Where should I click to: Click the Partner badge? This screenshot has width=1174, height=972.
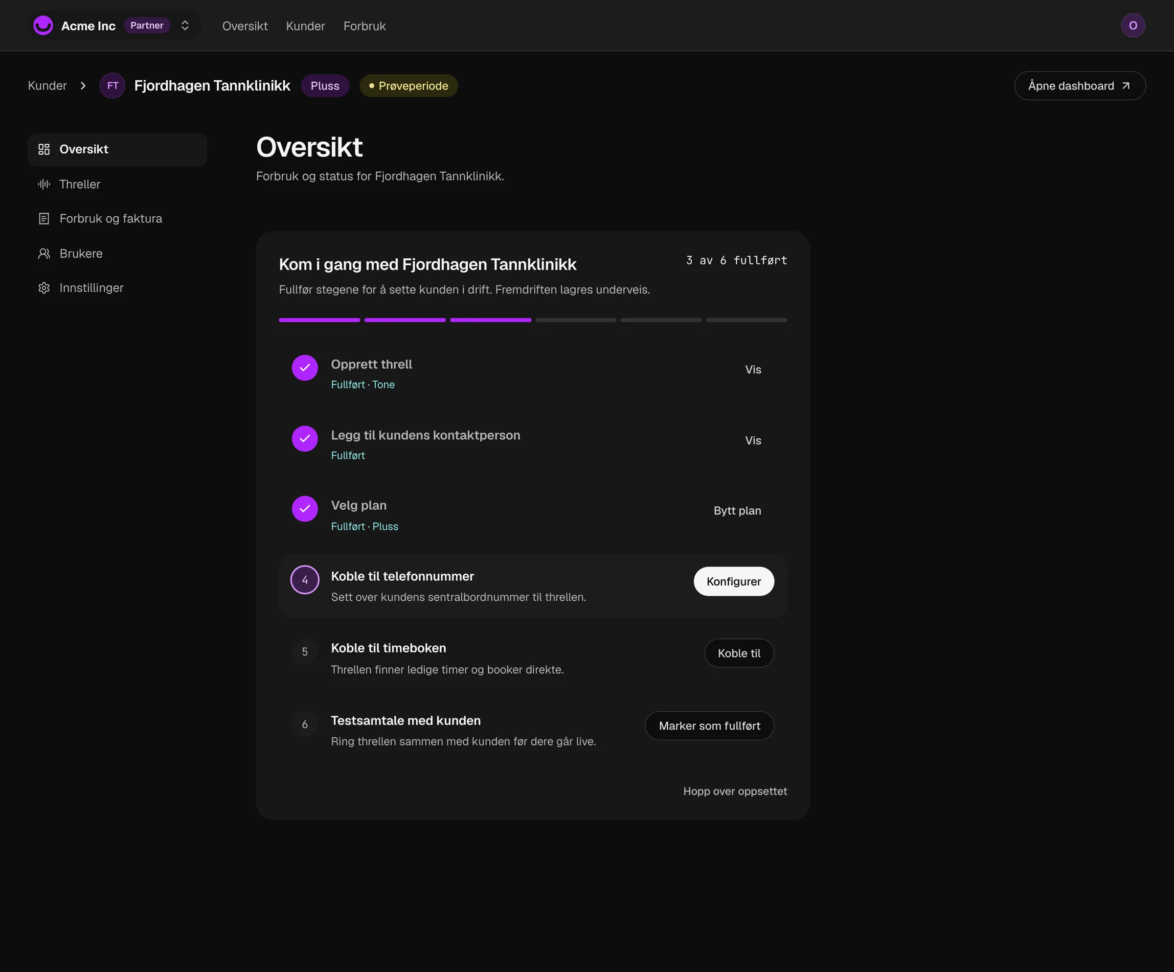[x=146, y=26]
